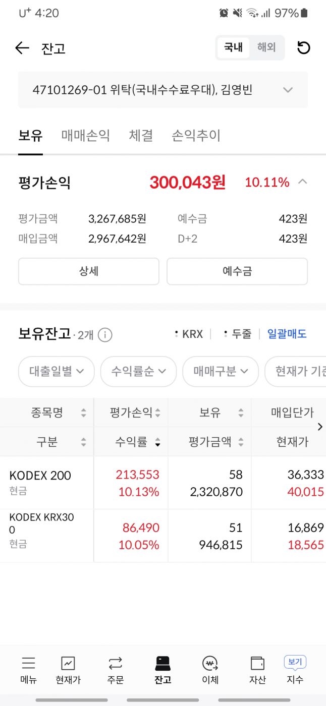Switch to 해외 segment toggle

[x=266, y=48]
